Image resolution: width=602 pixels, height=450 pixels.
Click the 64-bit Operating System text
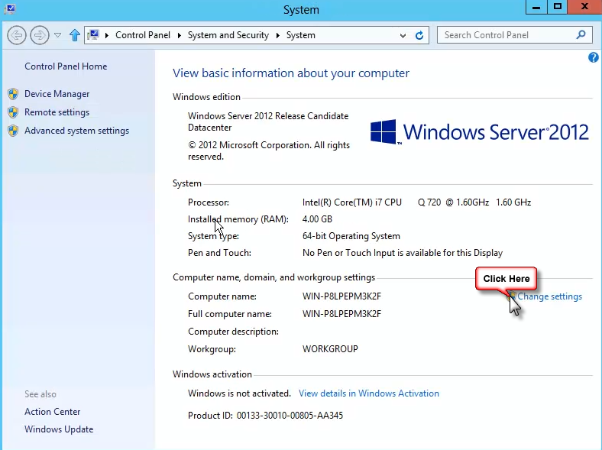(351, 236)
